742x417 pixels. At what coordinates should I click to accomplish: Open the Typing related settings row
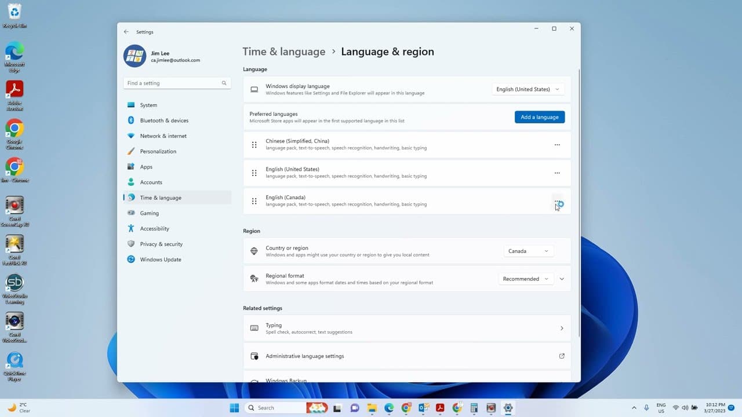coord(407,328)
